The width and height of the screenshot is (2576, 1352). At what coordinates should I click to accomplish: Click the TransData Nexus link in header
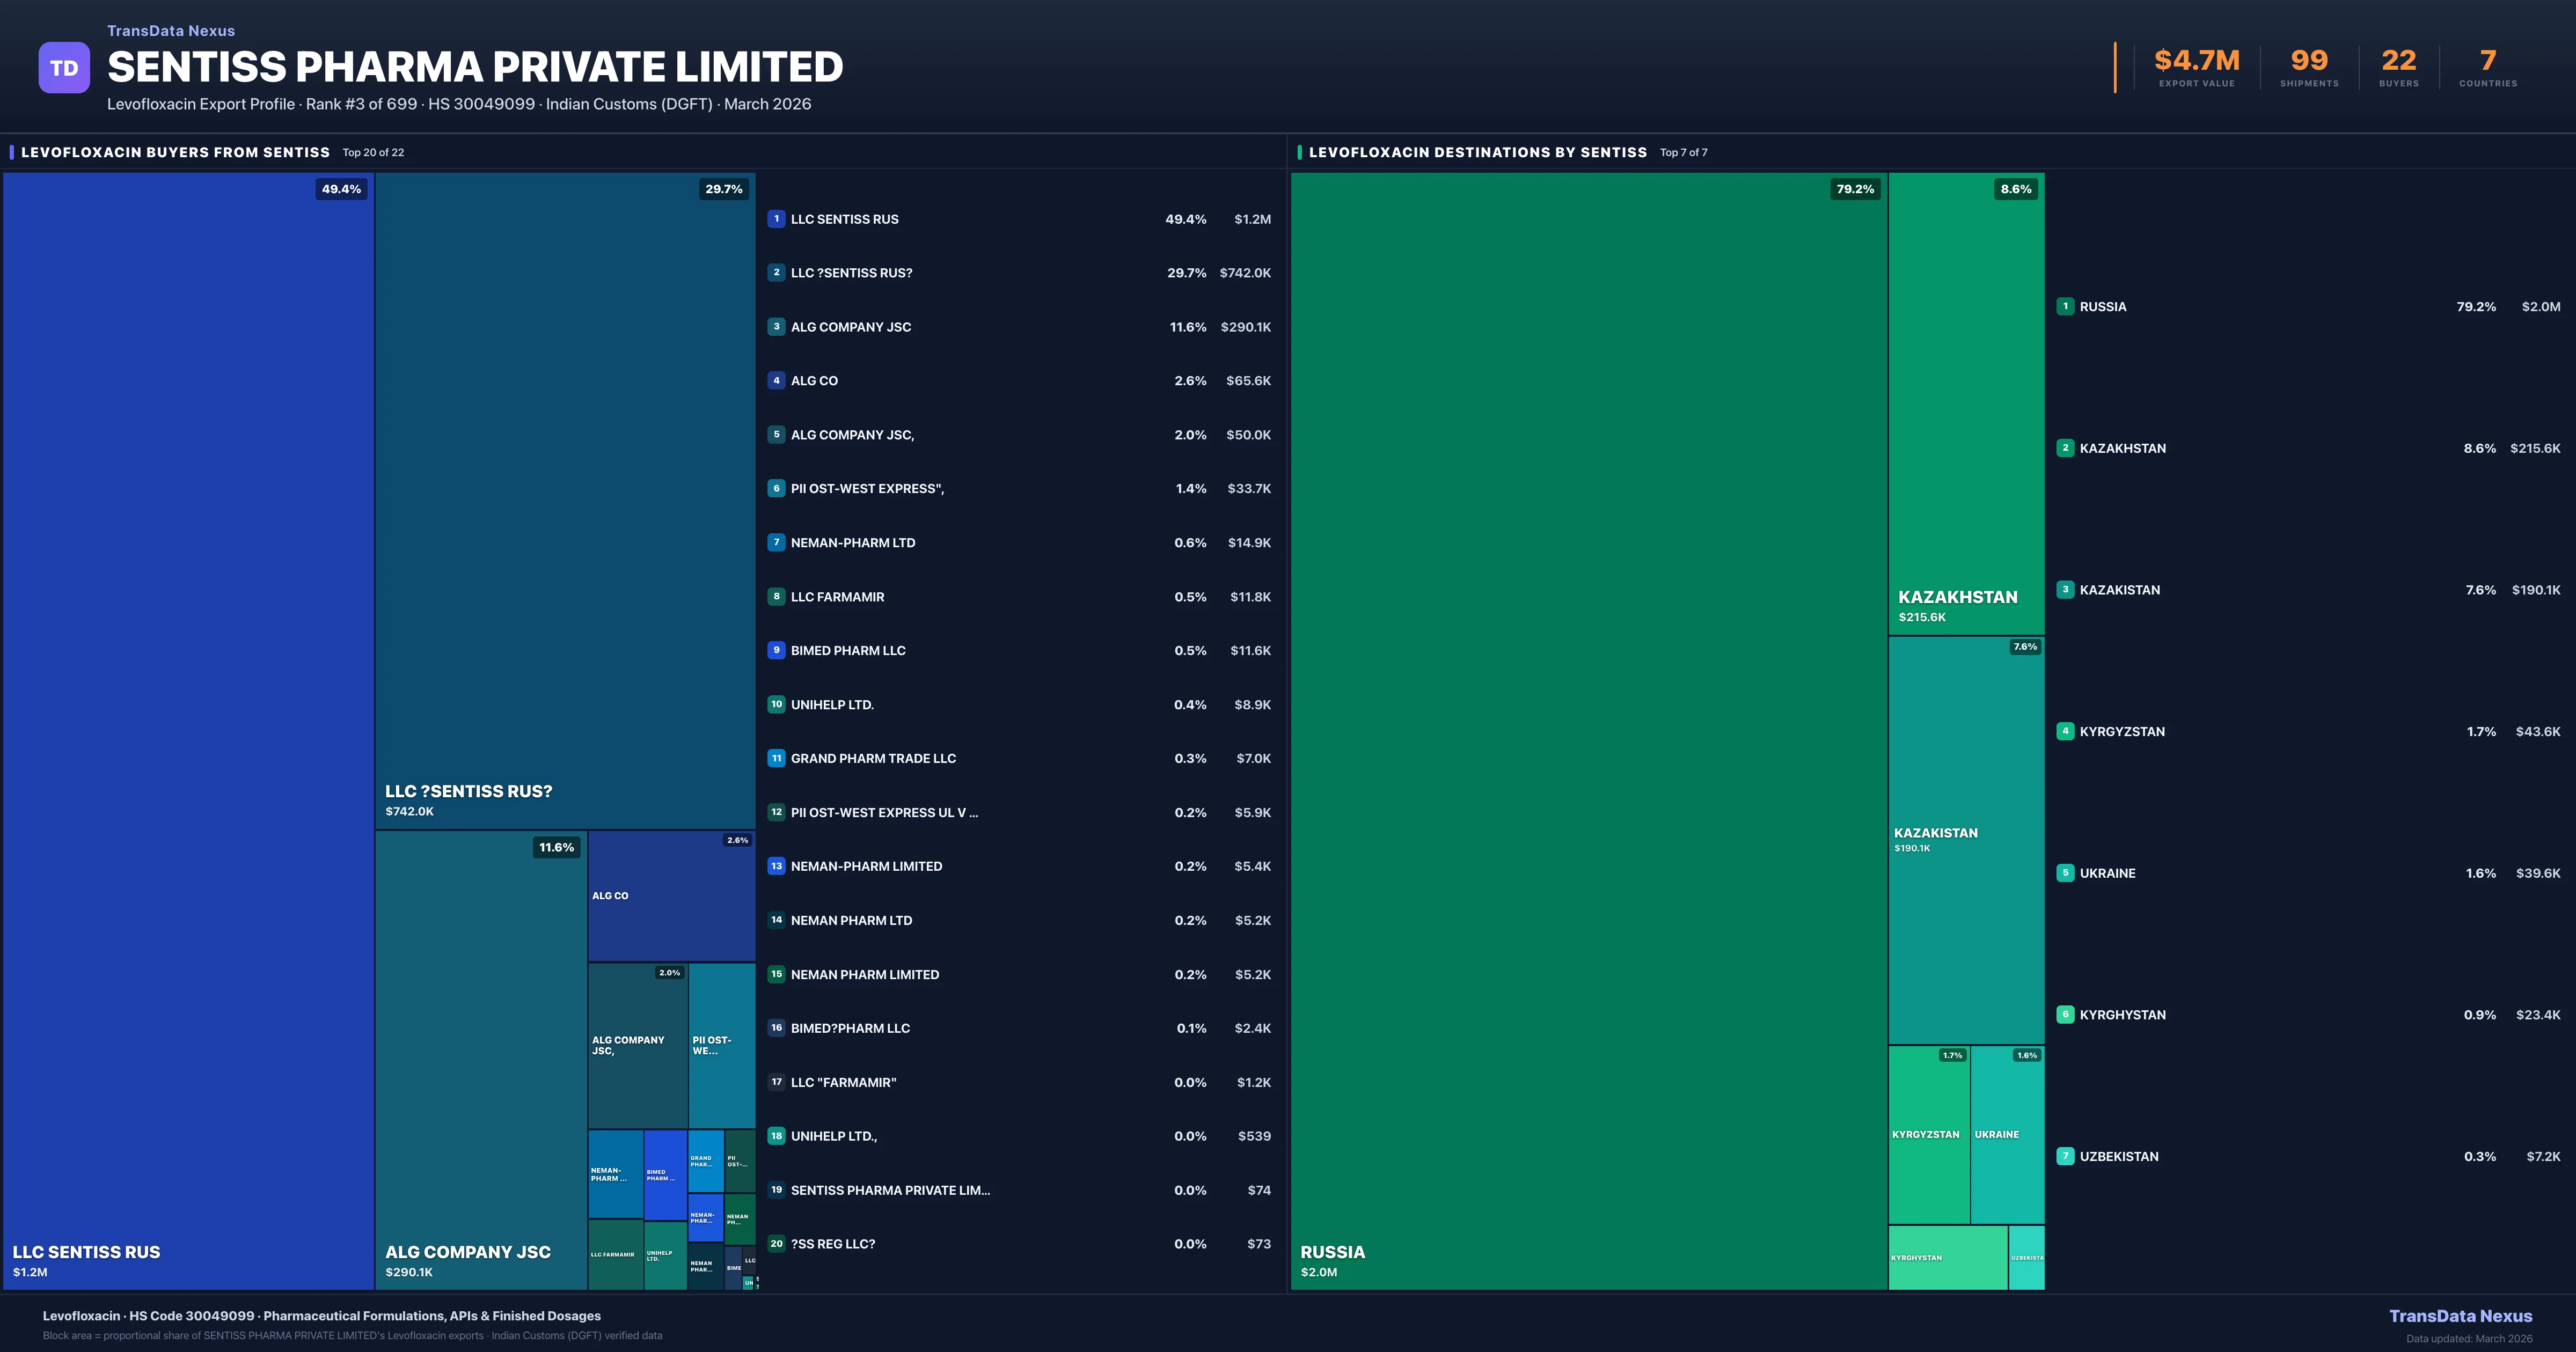(171, 30)
